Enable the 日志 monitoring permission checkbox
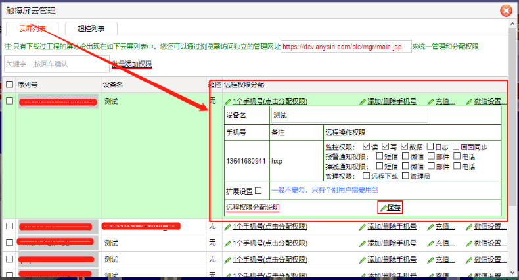519x280 pixels. (430, 147)
